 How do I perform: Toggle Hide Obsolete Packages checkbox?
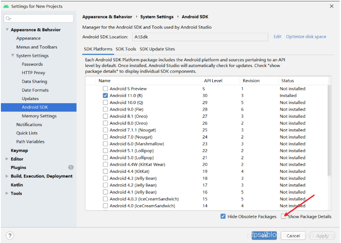pyautogui.click(x=223, y=217)
